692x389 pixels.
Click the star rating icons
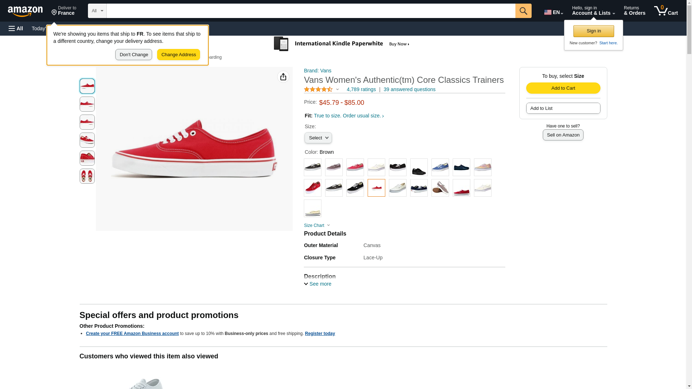click(x=318, y=89)
